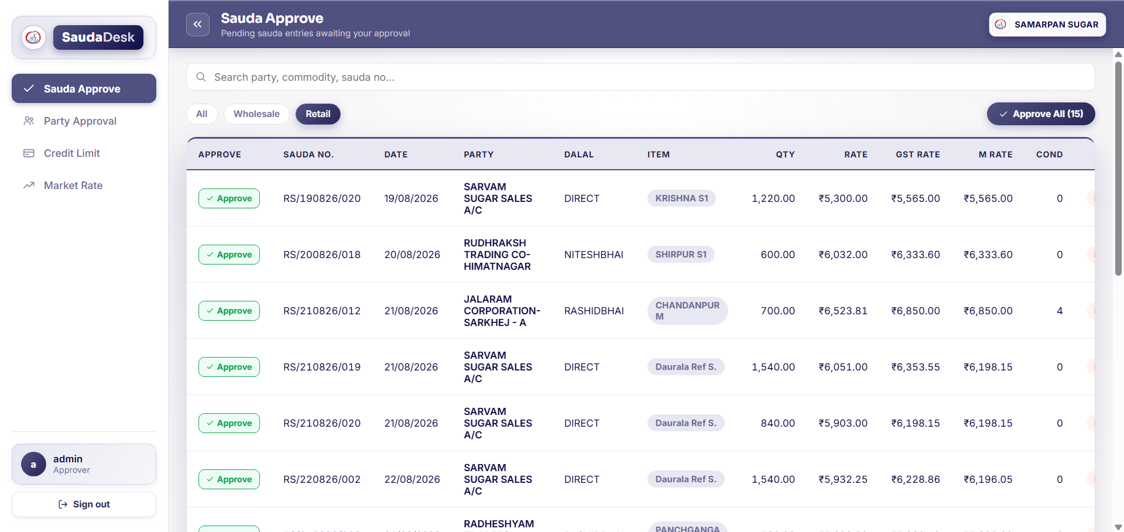Click quantity 1,220.00 cell
Image resolution: width=1124 pixels, height=532 pixels.
point(773,198)
